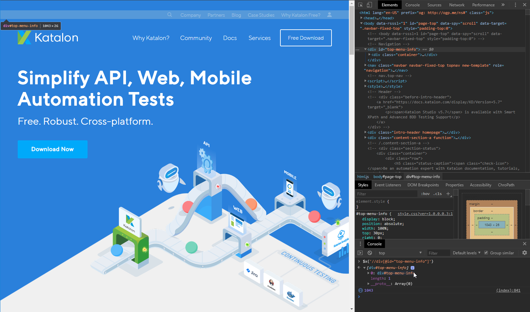
Task: Open the Sources tab
Action: tap(434, 5)
